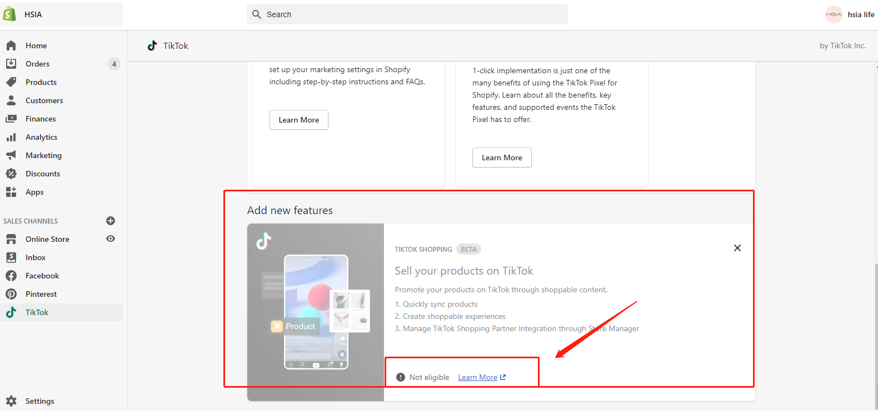The width and height of the screenshot is (878, 411).
Task: Click the Shopify logo icon
Action: click(x=9, y=14)
